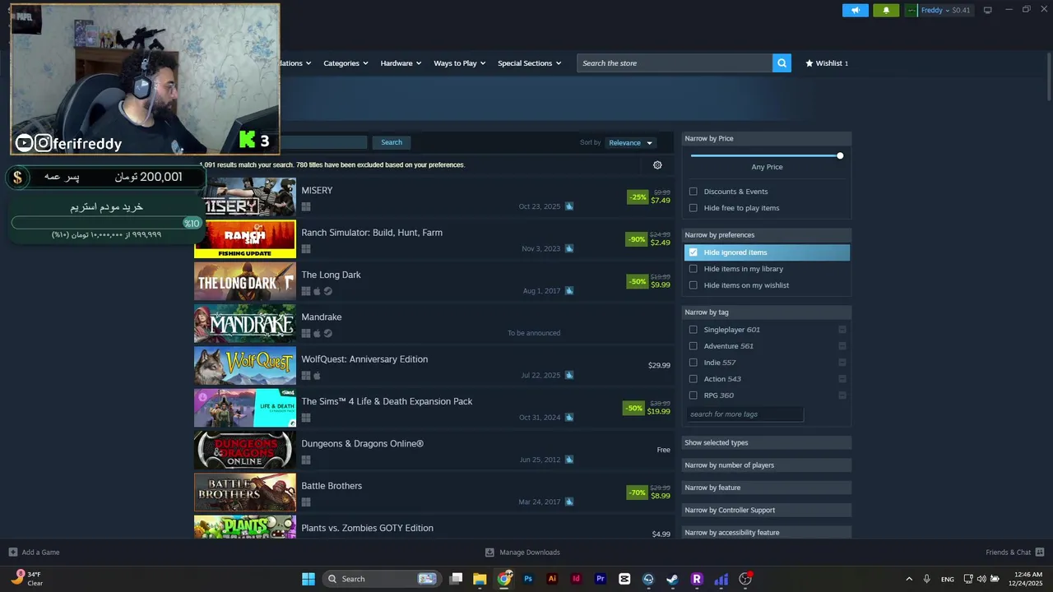Enable Discounts & Events filter

click(x=693, y=192)
